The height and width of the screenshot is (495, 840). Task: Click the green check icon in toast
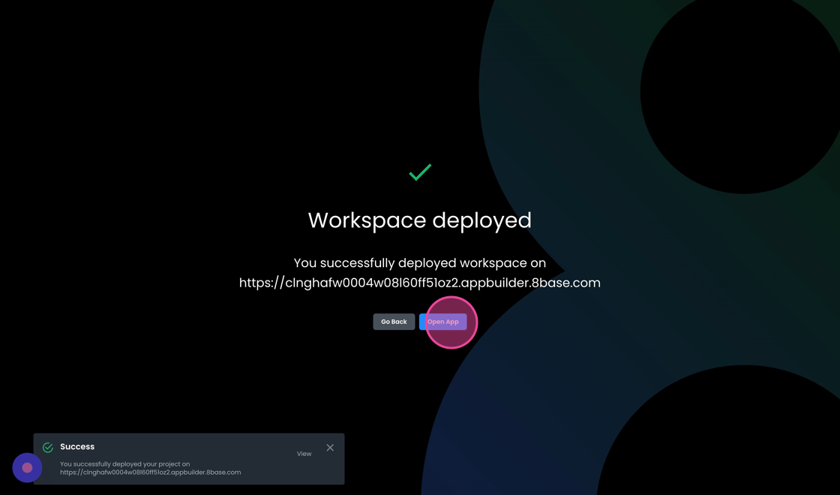(x=48, y=448)
